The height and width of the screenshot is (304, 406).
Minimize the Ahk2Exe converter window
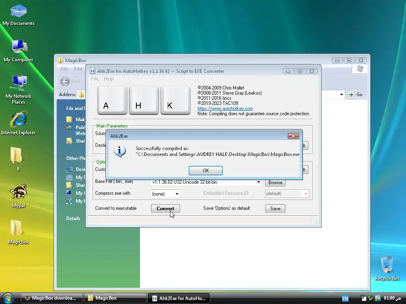288,71
